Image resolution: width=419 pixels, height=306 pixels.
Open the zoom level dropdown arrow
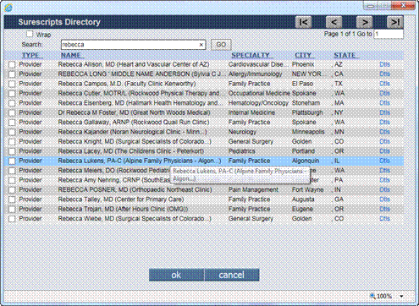[401, 296]
